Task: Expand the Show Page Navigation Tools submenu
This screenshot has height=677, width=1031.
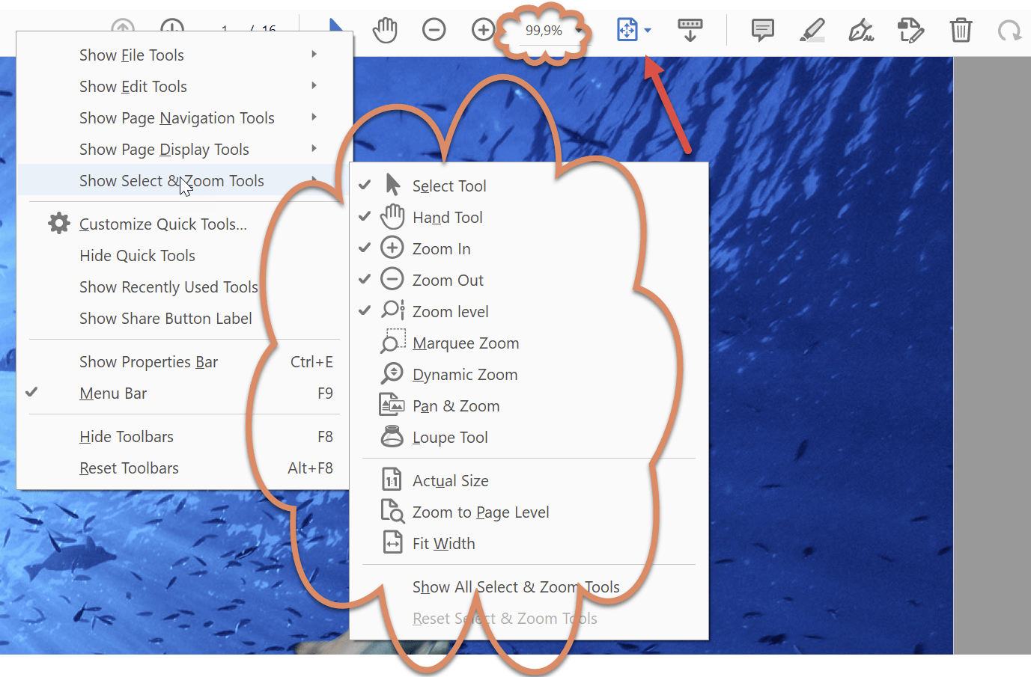Action: [x=177, y=117]
